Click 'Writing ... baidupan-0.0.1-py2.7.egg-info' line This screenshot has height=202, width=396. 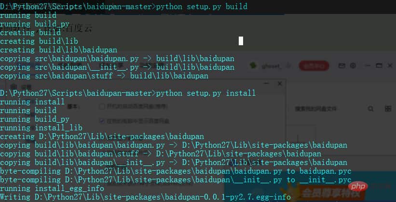[x=146, y=197]
